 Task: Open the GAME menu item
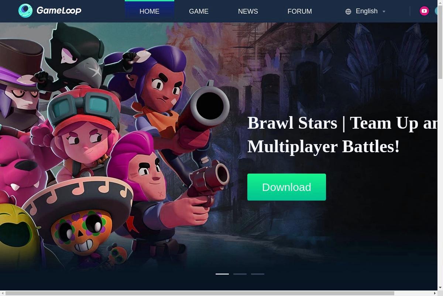pyautogui.click(x=199, y=11)
